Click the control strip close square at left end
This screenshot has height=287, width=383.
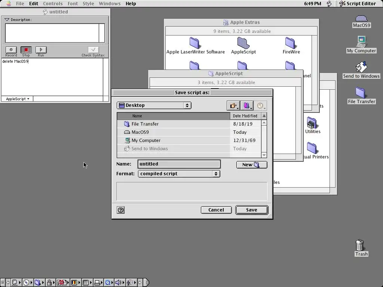click(x=3, y=283)
